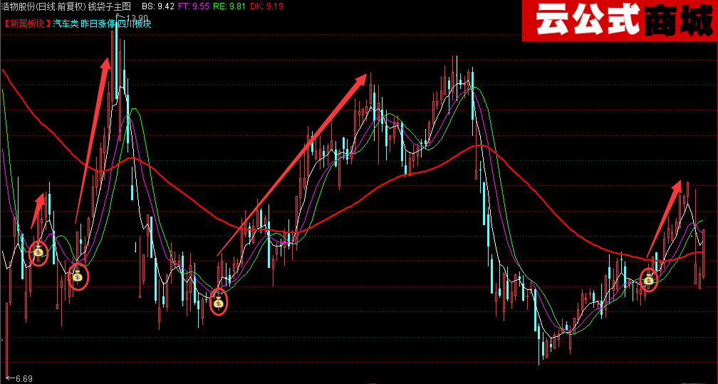718x384 pixels.
Task: Click the BS: 9.42 indicator value
Action: coord(158,6)
